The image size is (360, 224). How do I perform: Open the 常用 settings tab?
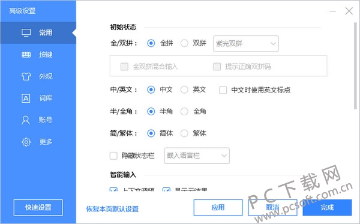[38, 33]
